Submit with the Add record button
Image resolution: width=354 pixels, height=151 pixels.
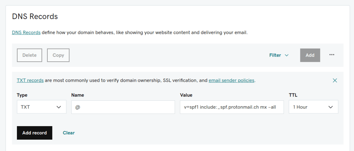[35, 133]
